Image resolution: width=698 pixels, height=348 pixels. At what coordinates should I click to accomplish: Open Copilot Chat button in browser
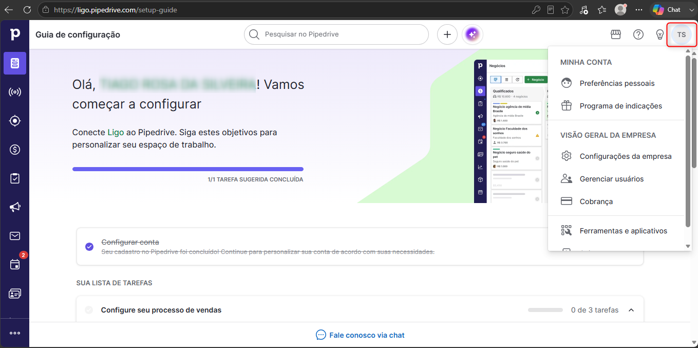667,10
